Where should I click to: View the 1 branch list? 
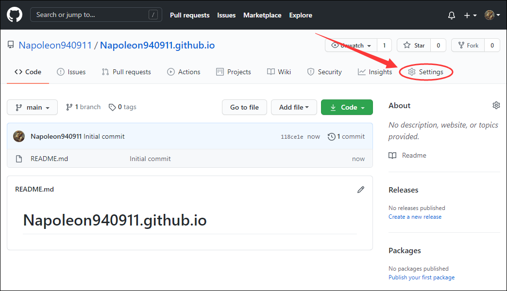point(84,107)
